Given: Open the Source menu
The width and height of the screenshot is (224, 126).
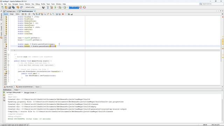Looking at the screenshot, I should (x=21, y=4).
